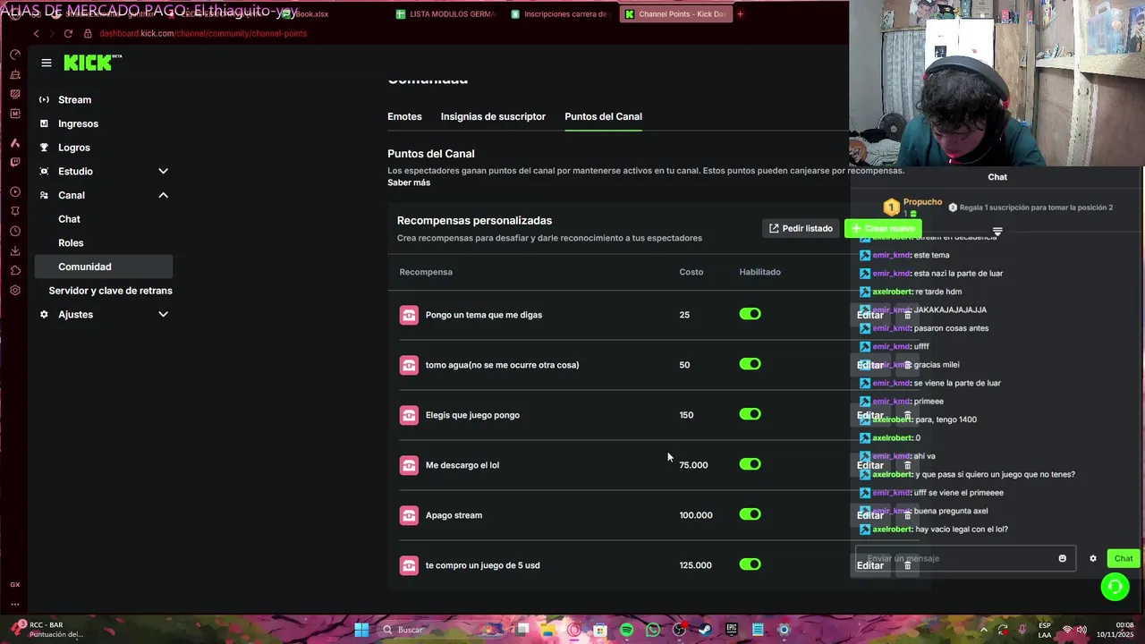This screenshot has width=1145, height=644.
Task: Open extensions cube icon in Opera sidebar
Action: tap(15, 270)
